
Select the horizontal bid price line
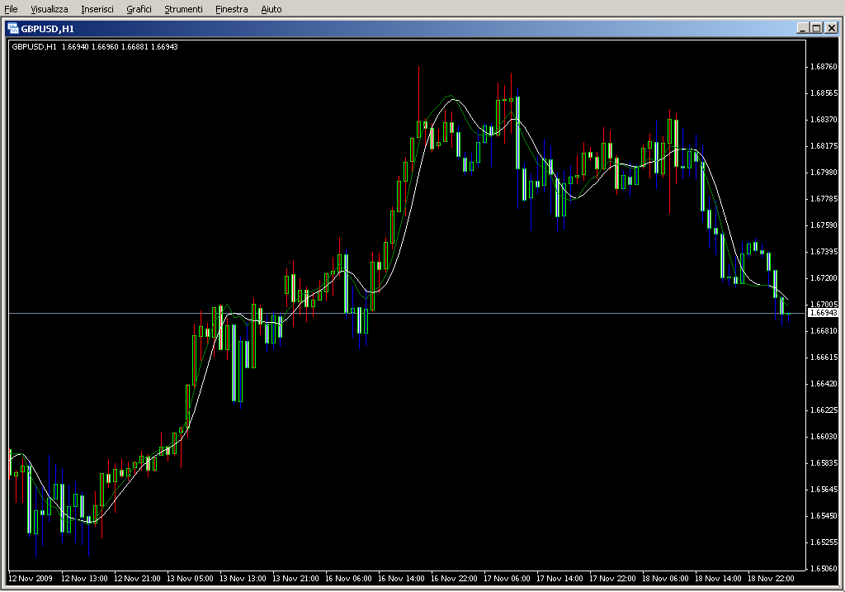[x=495, y=313]
